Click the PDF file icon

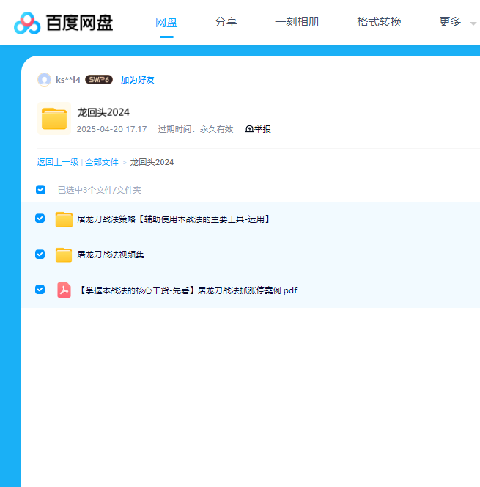click(x=64, y=290)
